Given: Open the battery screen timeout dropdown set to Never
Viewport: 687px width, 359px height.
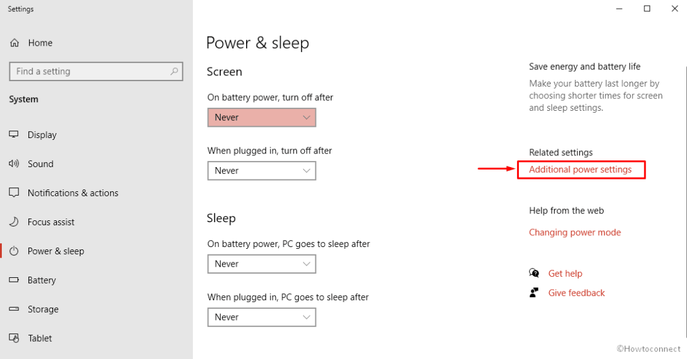Looking at the screenshot, I should pyautogui.click(x=262, y=117).
